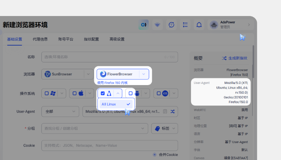Open Windows version dropdown arrow
The width and height of the screenshot is (281, 160).
coord(62,93)
